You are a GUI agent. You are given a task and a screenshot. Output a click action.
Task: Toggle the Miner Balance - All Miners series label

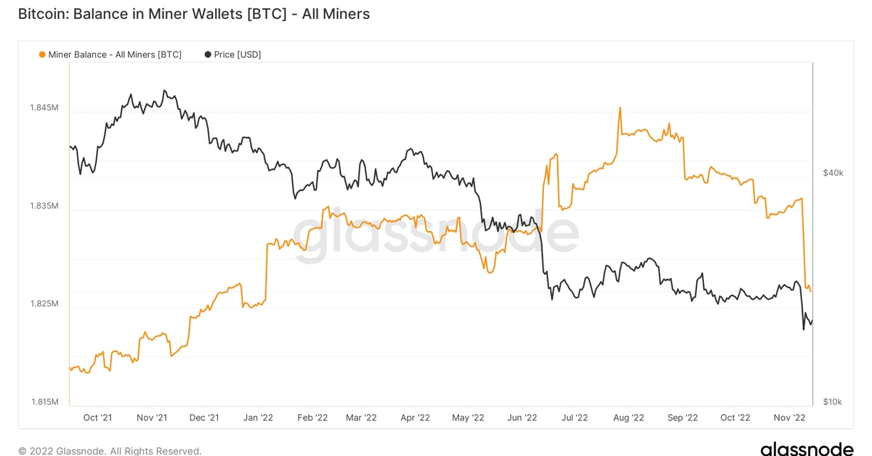115,54
